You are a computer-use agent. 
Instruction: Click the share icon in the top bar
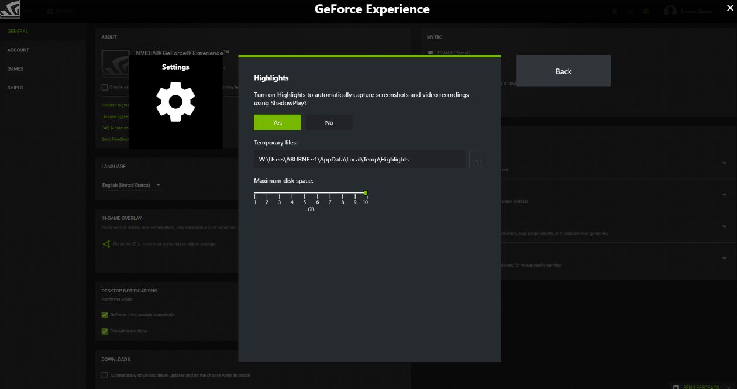click(x=631, y=11)
